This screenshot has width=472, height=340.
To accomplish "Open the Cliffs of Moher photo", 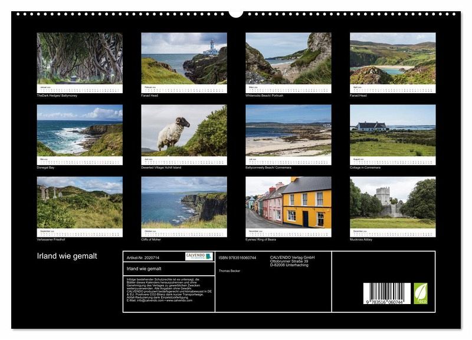I will [184, 202].
